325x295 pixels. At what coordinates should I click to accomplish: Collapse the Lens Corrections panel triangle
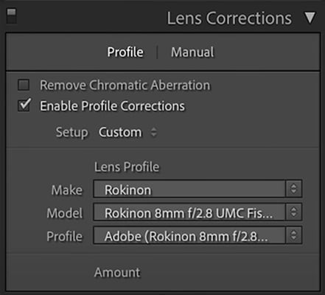click(310, 18)
